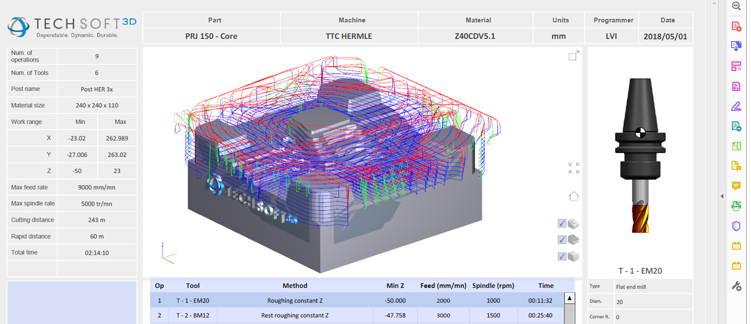Click the Tech Soft 3D logo

tap(71, 27)
